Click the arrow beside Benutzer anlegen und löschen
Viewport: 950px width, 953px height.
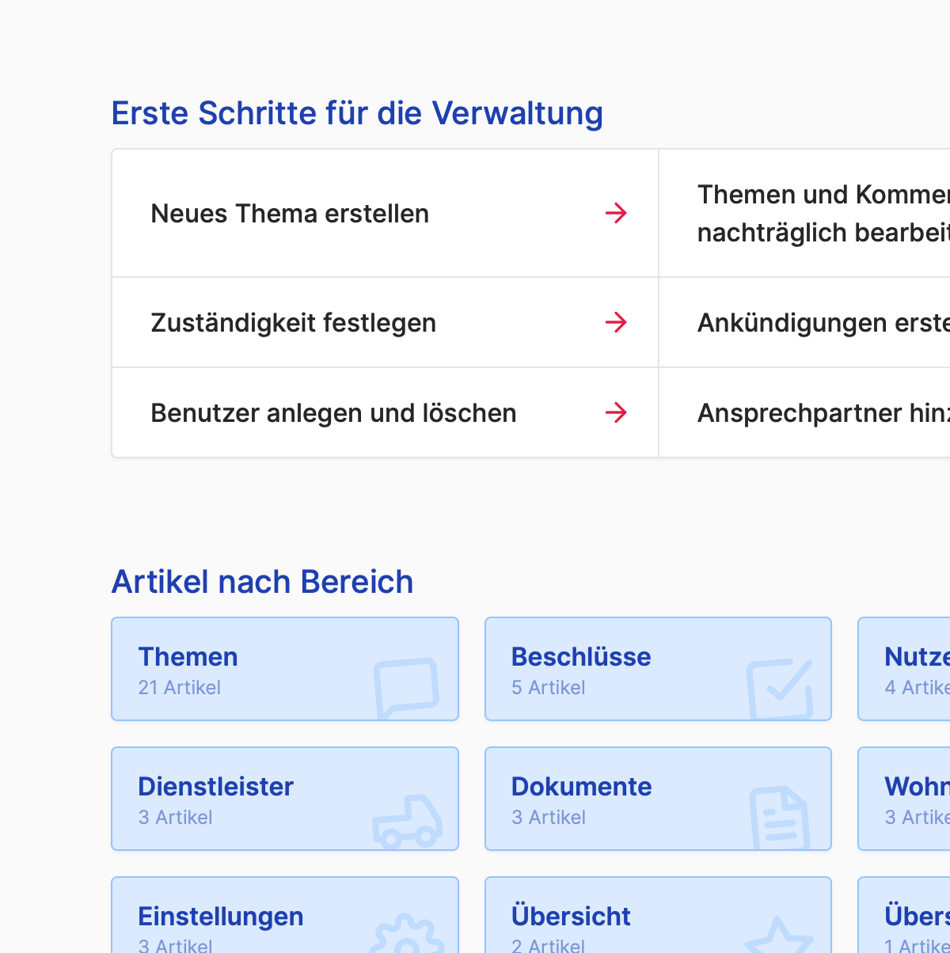616,412
